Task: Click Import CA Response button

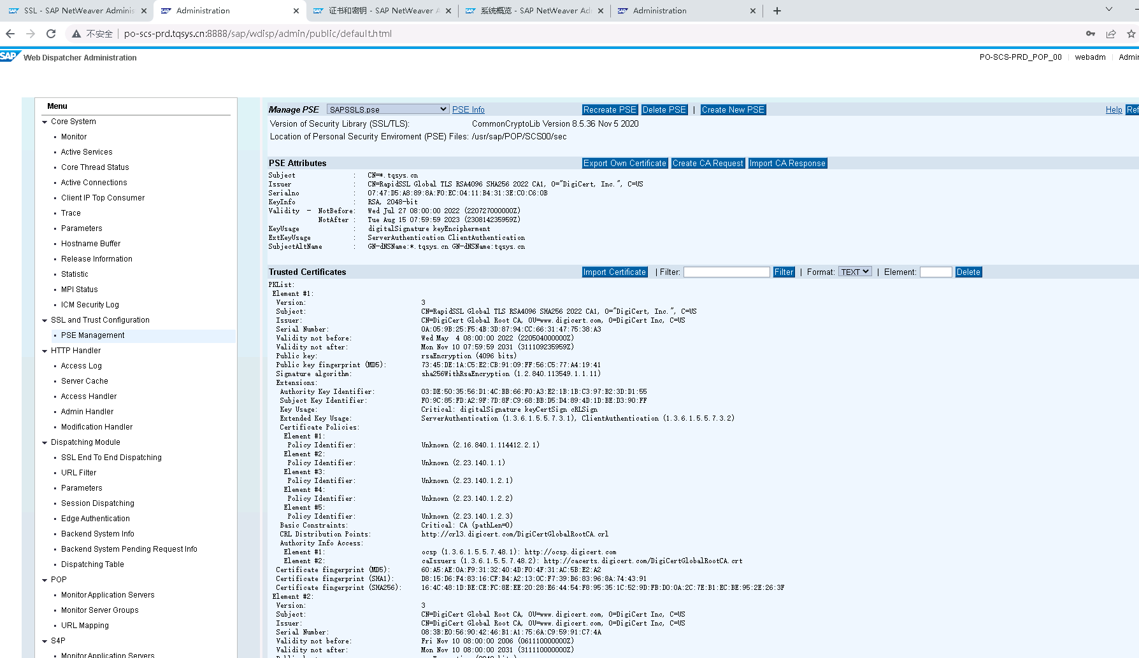Action: coord(787,164)
